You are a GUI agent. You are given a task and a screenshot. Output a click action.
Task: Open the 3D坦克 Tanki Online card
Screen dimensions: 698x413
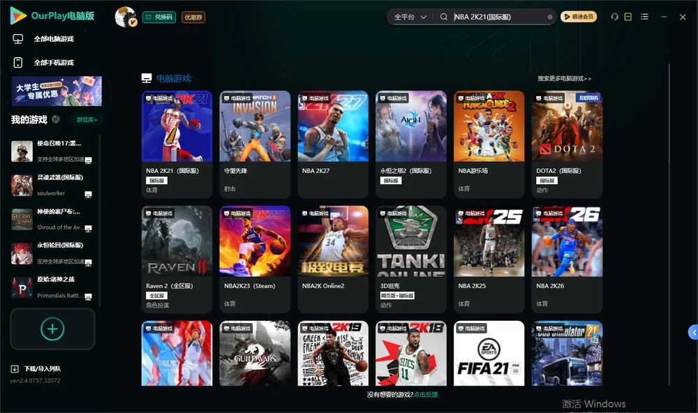pyautogui.click(x=411, y=260)
